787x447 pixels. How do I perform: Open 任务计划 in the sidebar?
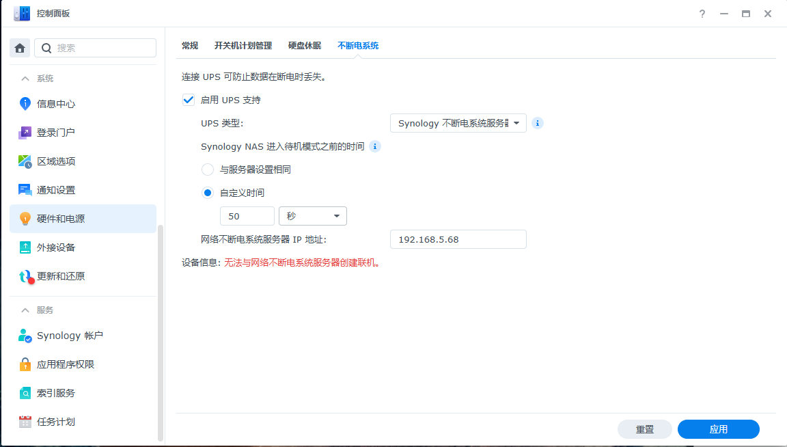tap(58, 422)
